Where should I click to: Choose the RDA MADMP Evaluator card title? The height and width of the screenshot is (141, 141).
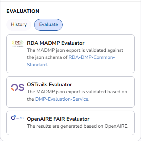coord(56,43)
